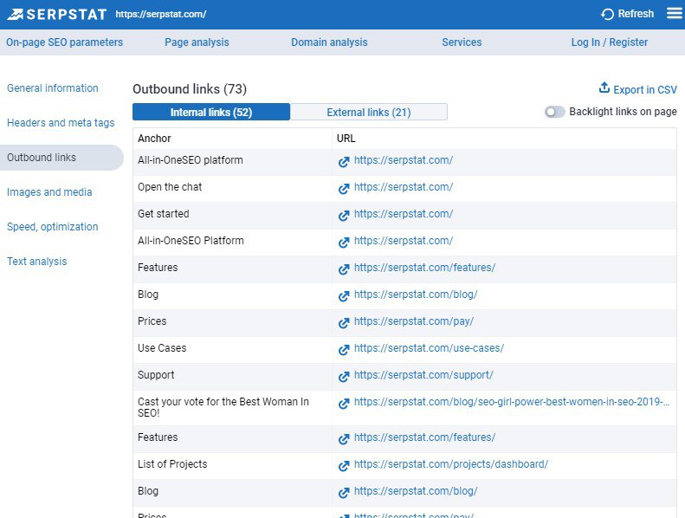Click the Refresh button label
This screenshot has height=518, width=685.
click(636, 14)
